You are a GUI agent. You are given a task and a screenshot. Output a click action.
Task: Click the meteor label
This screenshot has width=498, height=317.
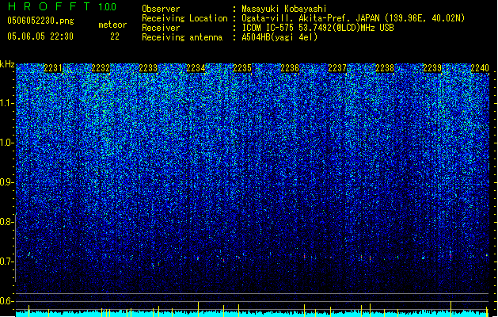pos(112,25)
